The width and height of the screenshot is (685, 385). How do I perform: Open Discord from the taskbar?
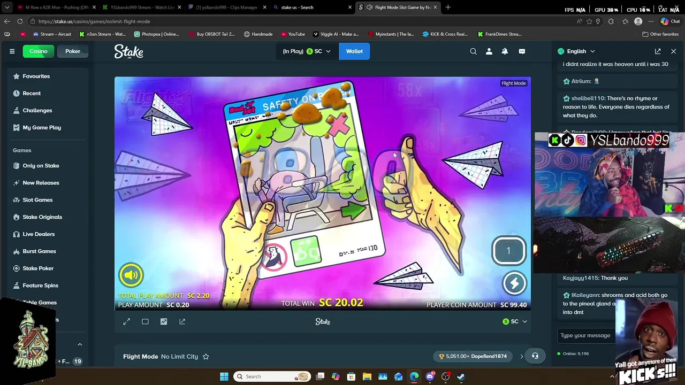tap(430, 376)
